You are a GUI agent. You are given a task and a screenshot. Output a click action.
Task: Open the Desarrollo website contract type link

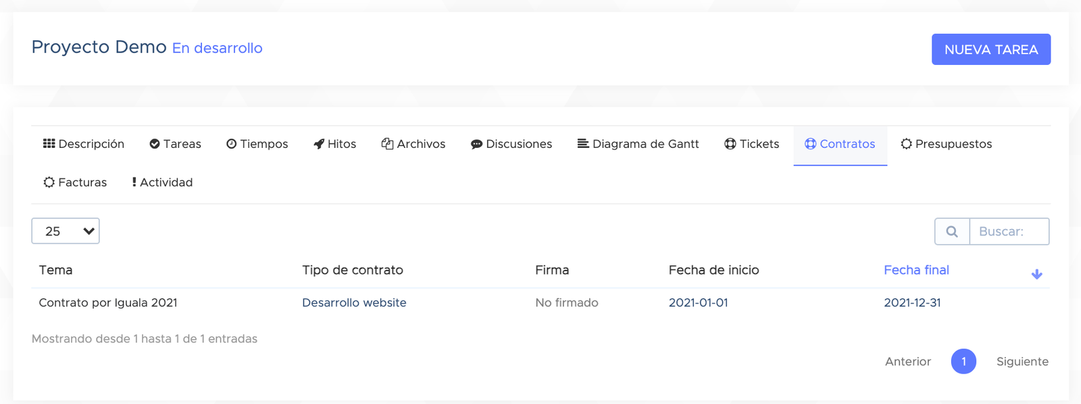[354, 303]
